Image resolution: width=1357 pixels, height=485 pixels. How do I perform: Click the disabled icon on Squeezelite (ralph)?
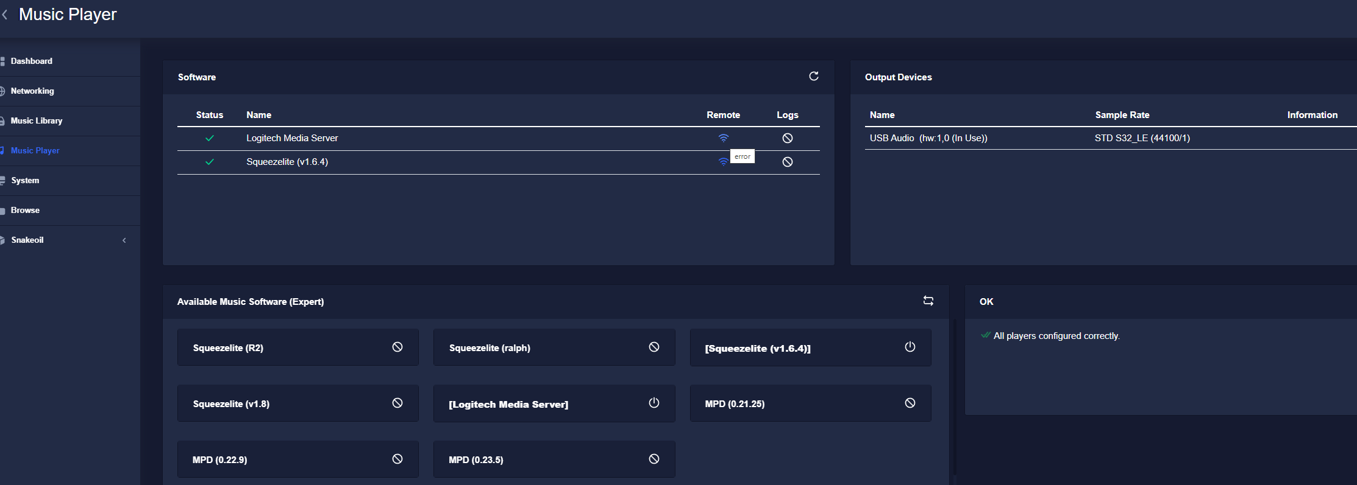[x=654, y=347]
